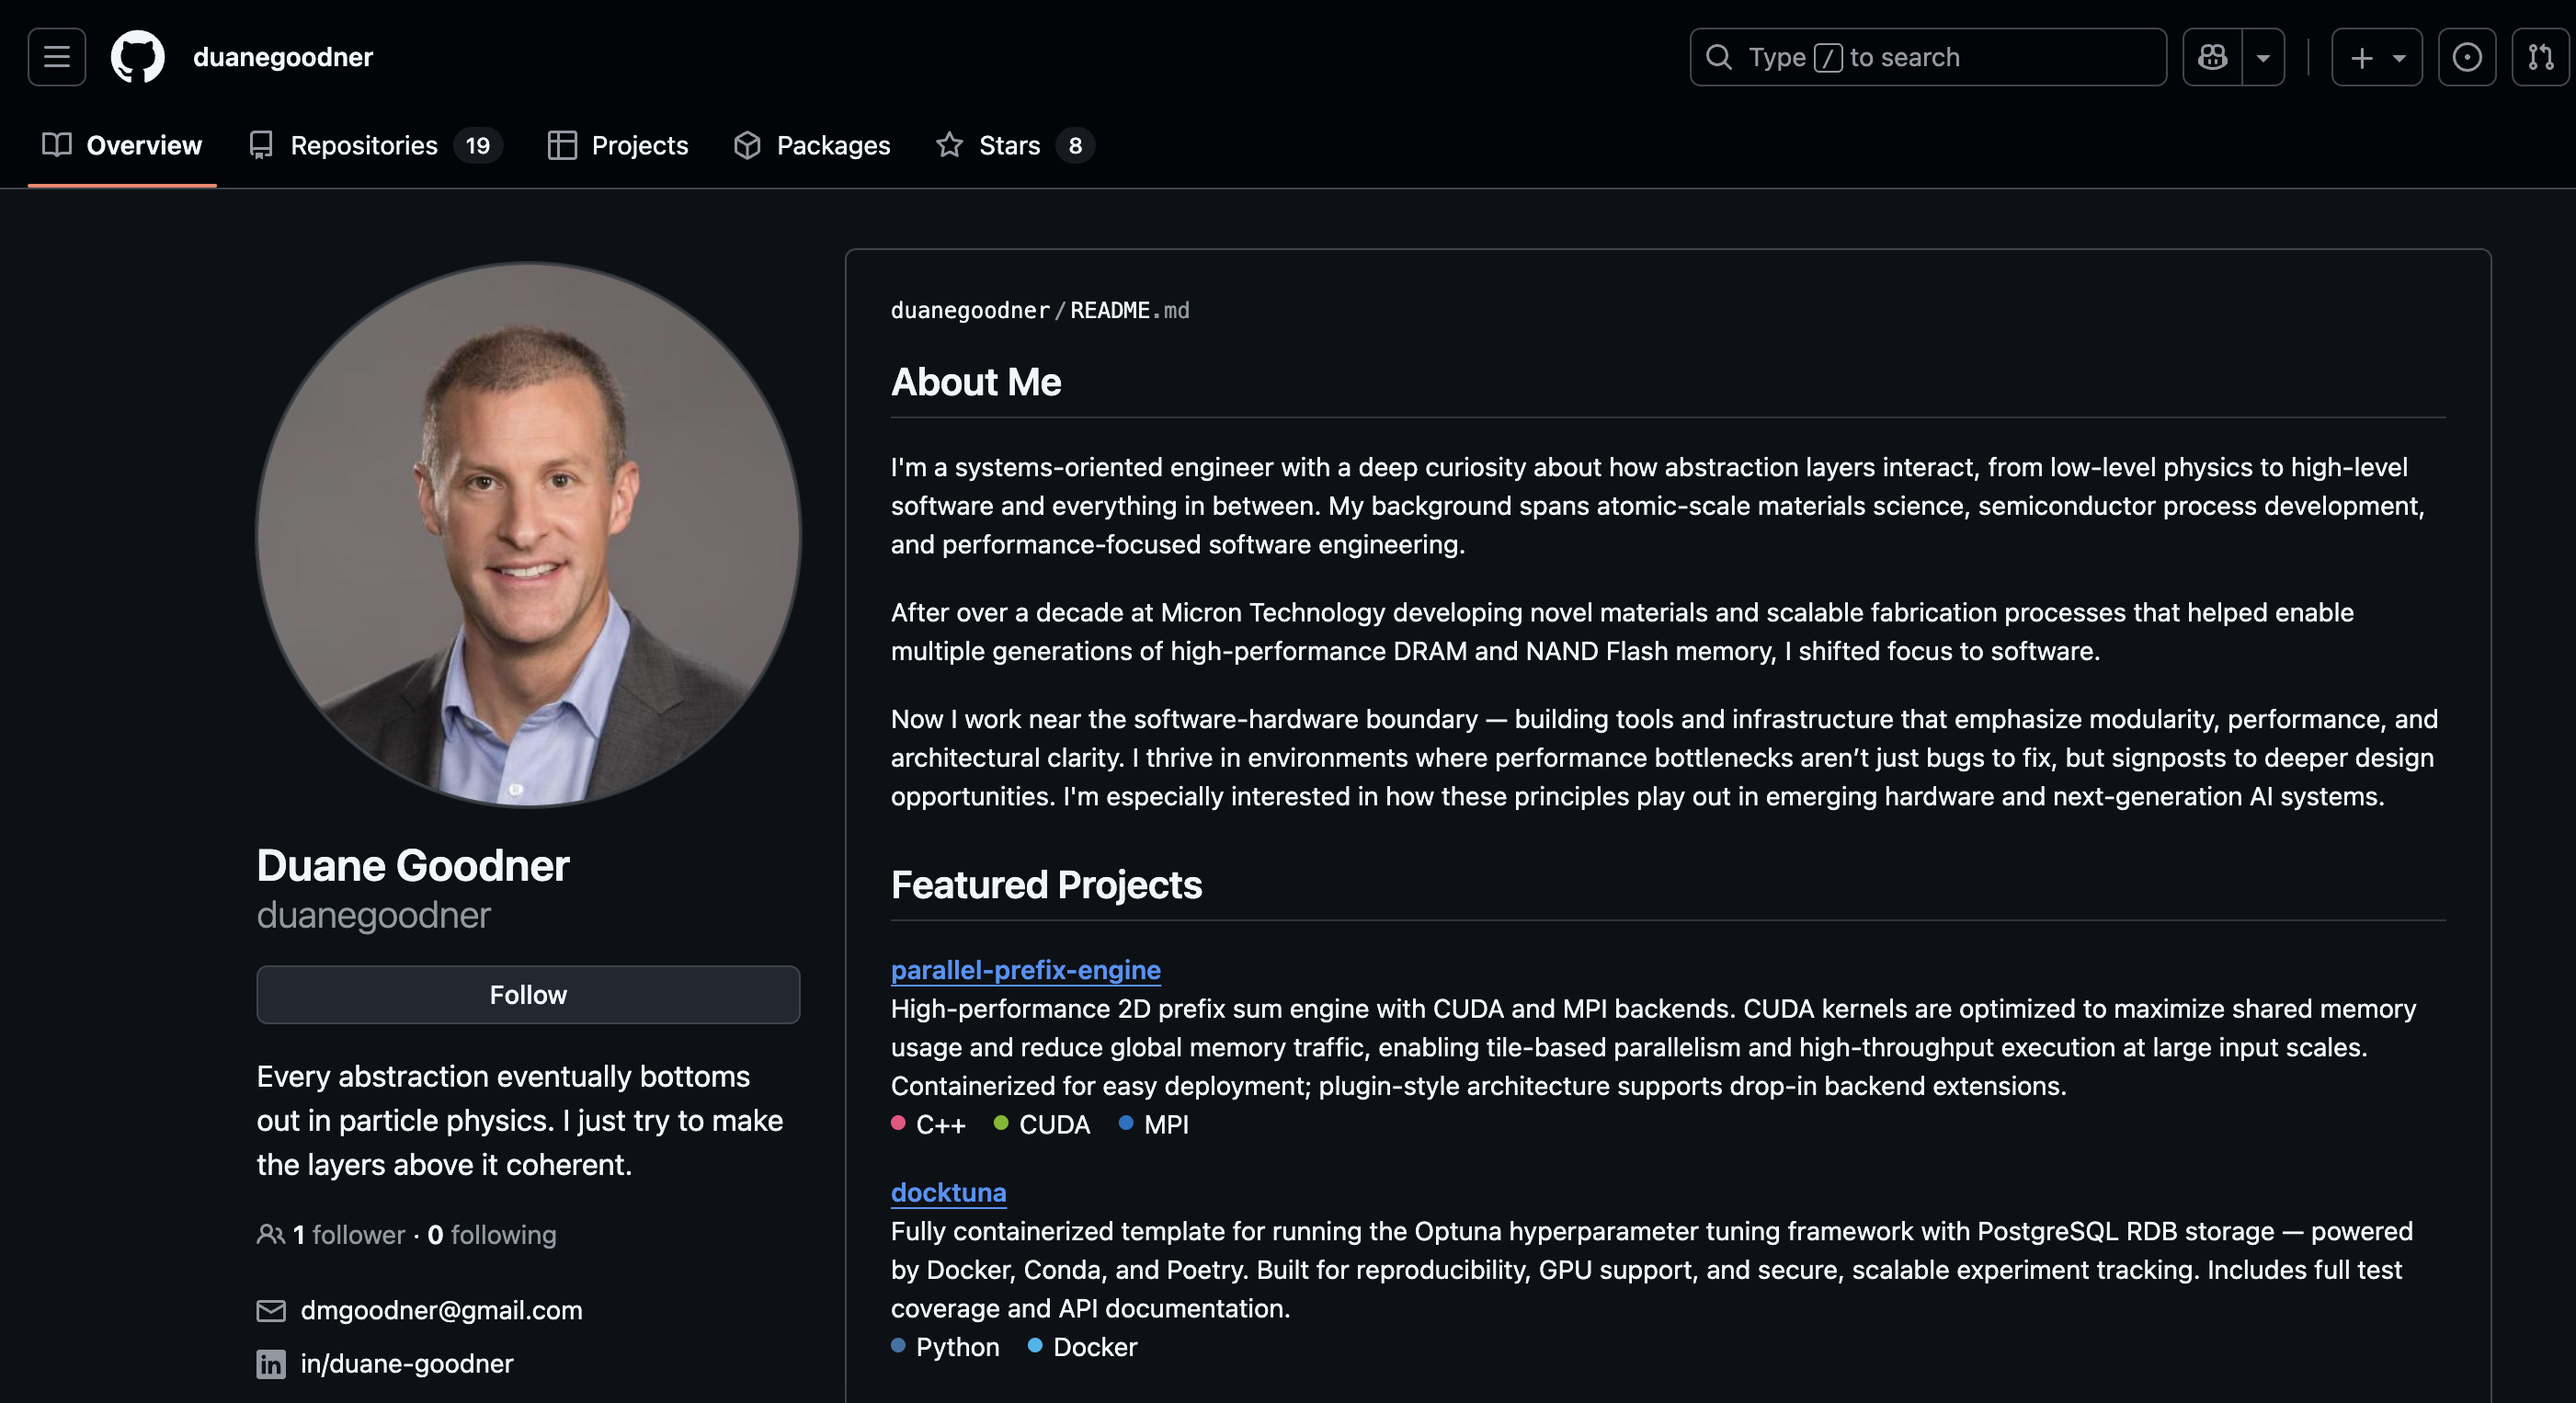Open the create new dropdown arrow
Screen dimensions: 2576x1403
coord(2400,57)
